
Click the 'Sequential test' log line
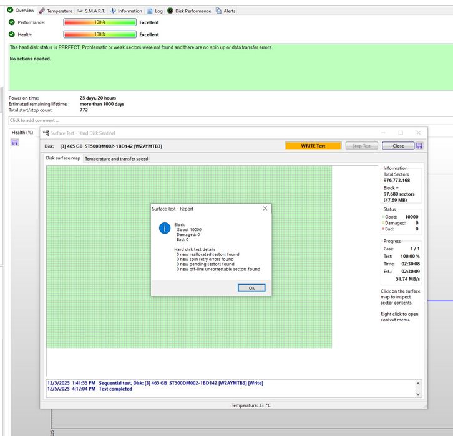coord(181,383)
